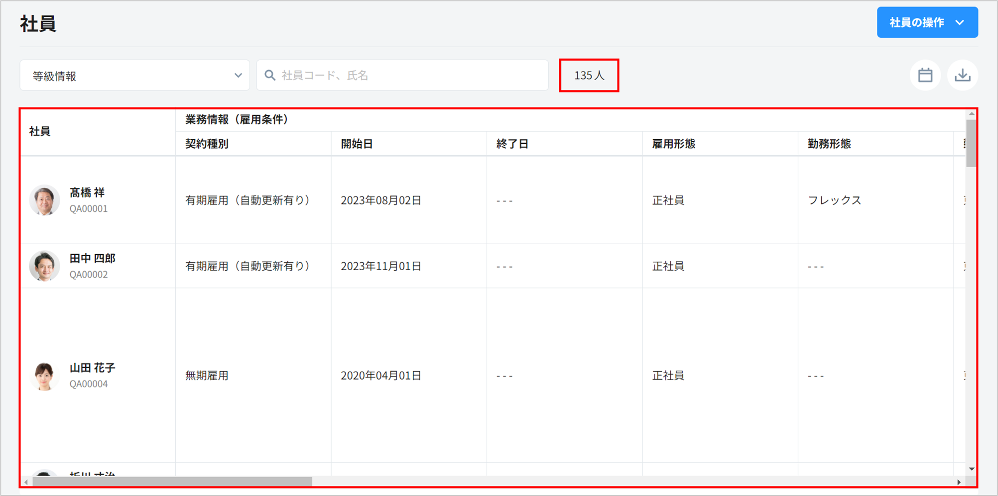Expand the 等級情報 select dropdown
Viewport: 998px width, 496px height.
(x=134, y=76)
